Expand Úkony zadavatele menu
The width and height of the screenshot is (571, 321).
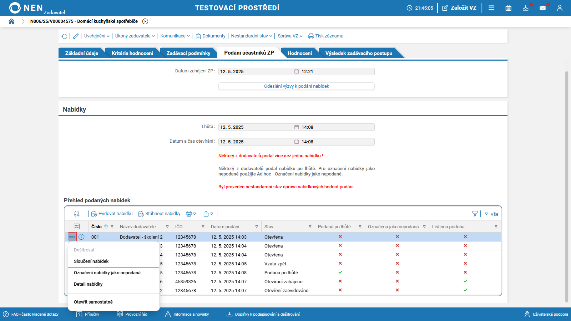click(135, 36)
